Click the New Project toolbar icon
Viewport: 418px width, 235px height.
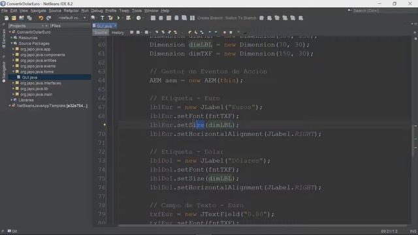pos(14,18)
